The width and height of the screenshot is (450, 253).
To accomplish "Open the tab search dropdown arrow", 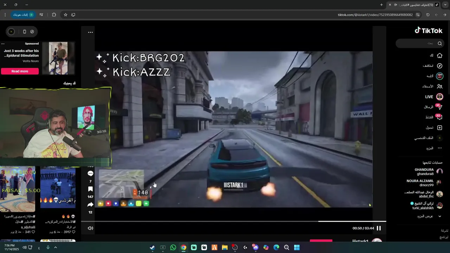I will 445,5.
